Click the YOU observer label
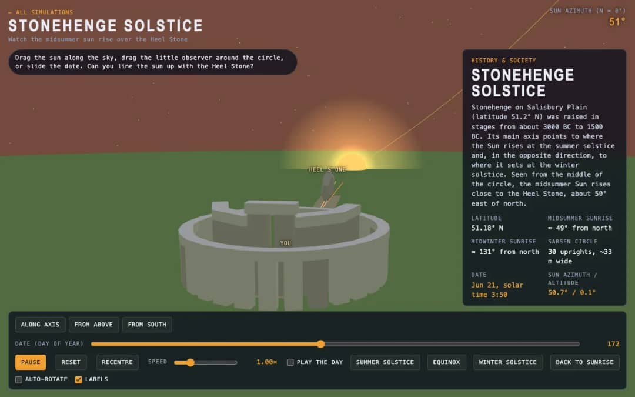Viewport: 635px width, 397px height. click(286, 243)
